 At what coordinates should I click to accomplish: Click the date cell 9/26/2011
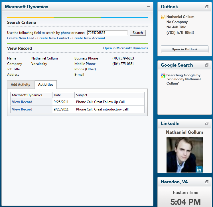(x=61, y=102)
